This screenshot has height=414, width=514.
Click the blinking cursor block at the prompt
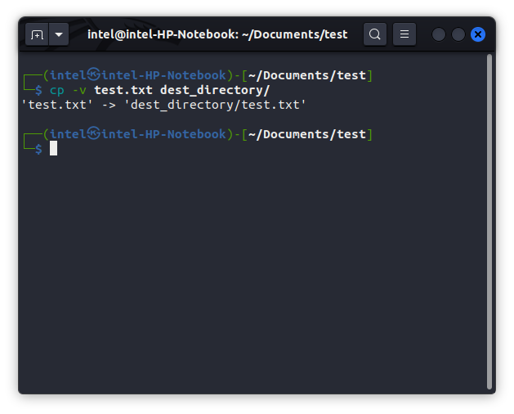53,148
